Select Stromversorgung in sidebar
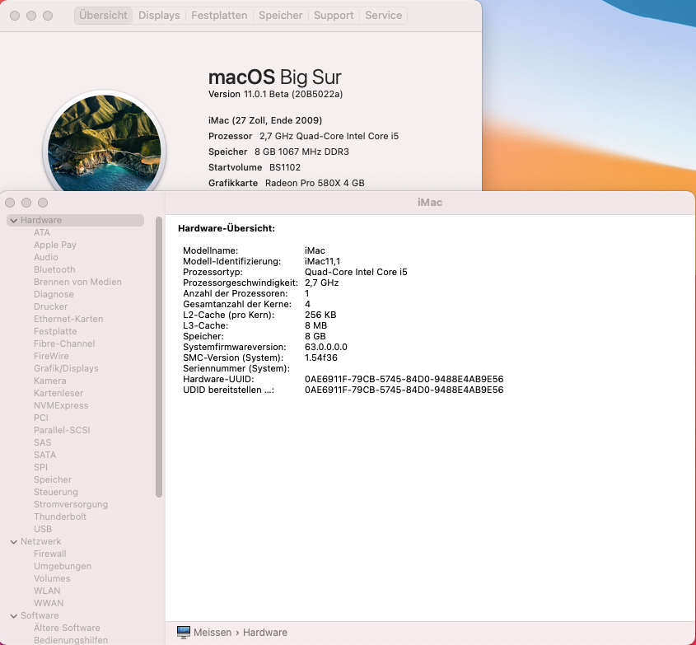 pos(71,505)
